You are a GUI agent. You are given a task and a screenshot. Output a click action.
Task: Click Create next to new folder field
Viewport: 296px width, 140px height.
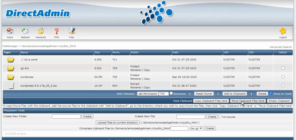click(x=87, y=117)
